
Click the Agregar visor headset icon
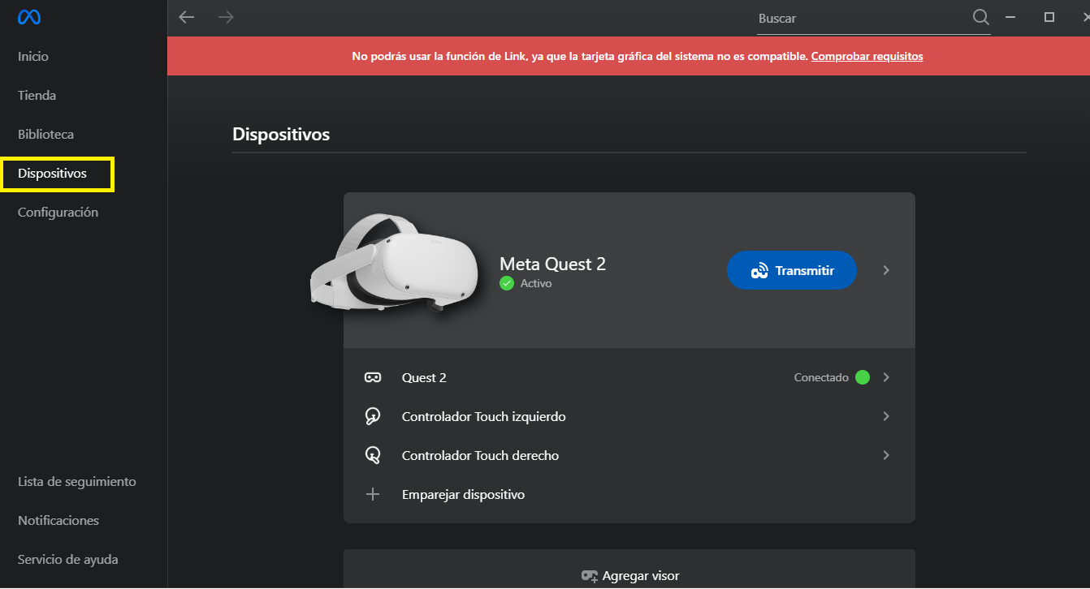[x=590, y=576]
